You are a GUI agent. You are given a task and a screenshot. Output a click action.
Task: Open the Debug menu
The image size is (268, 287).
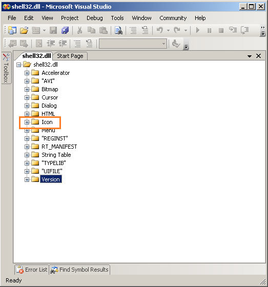tap(95, 18)
